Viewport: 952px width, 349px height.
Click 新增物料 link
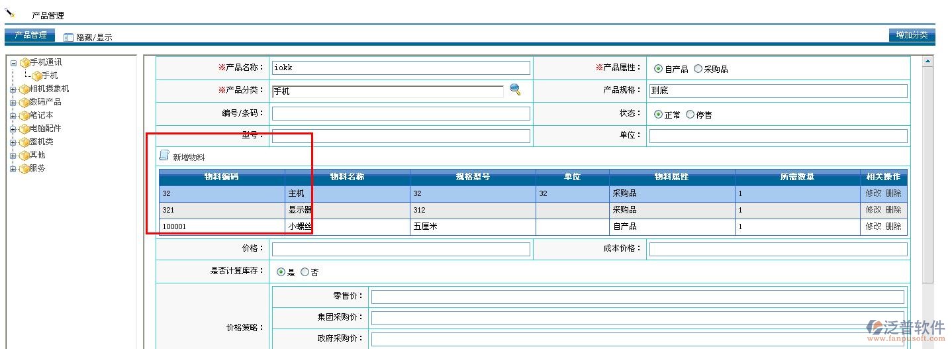(189, 157)
